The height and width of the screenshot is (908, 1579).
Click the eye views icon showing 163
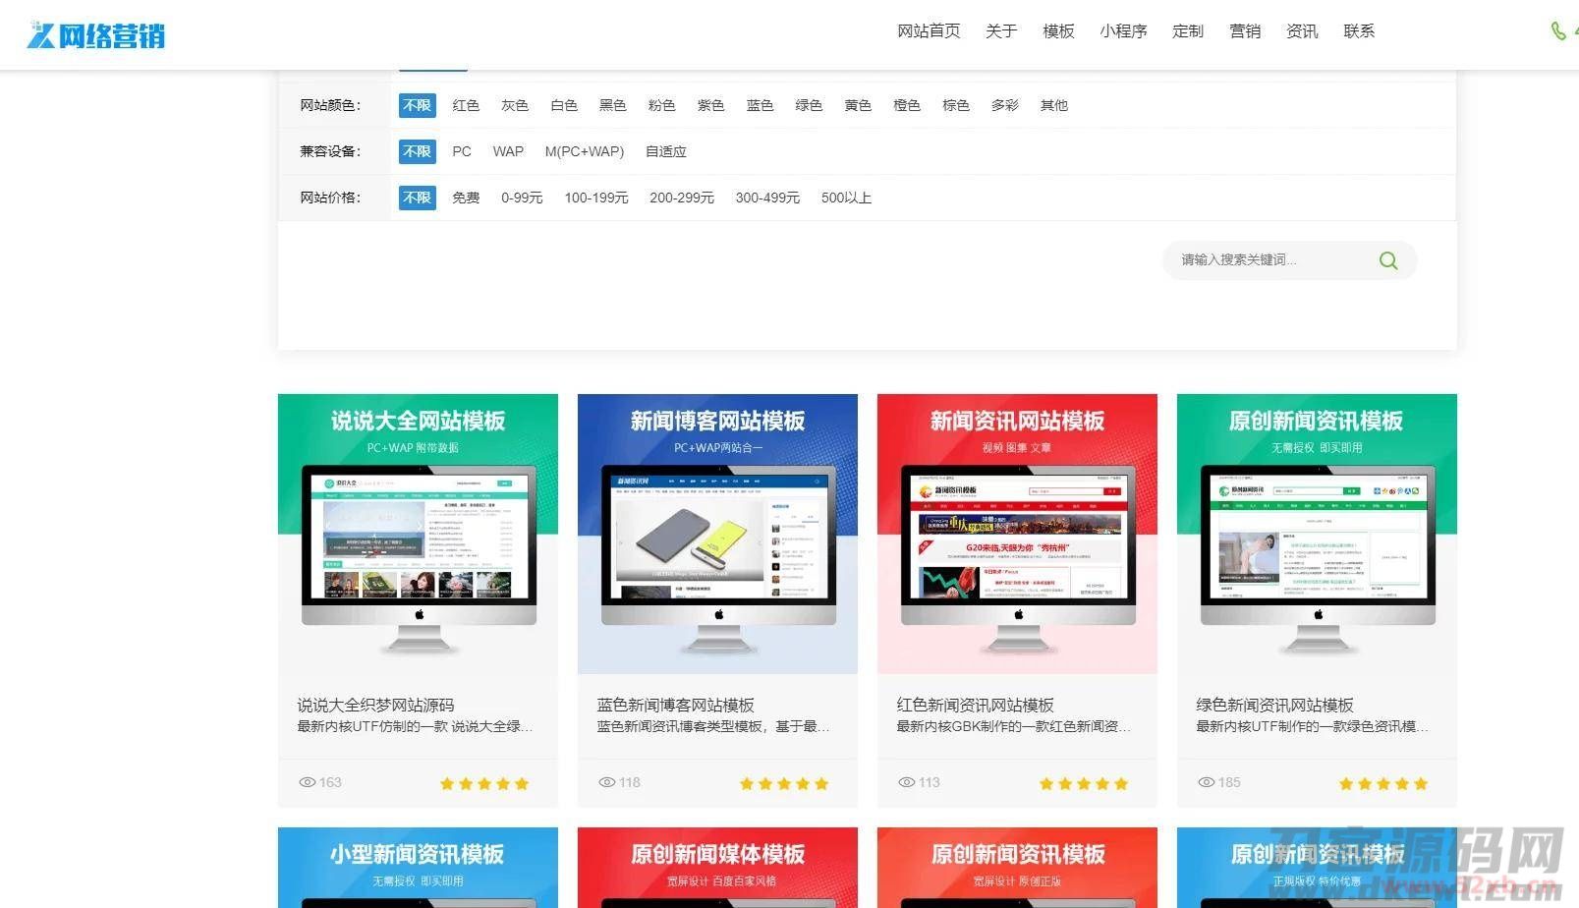pos(307,782)
